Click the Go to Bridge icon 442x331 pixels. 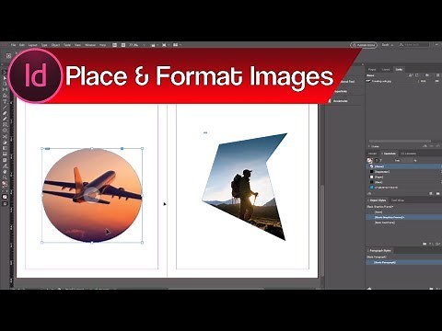[114, 45]
